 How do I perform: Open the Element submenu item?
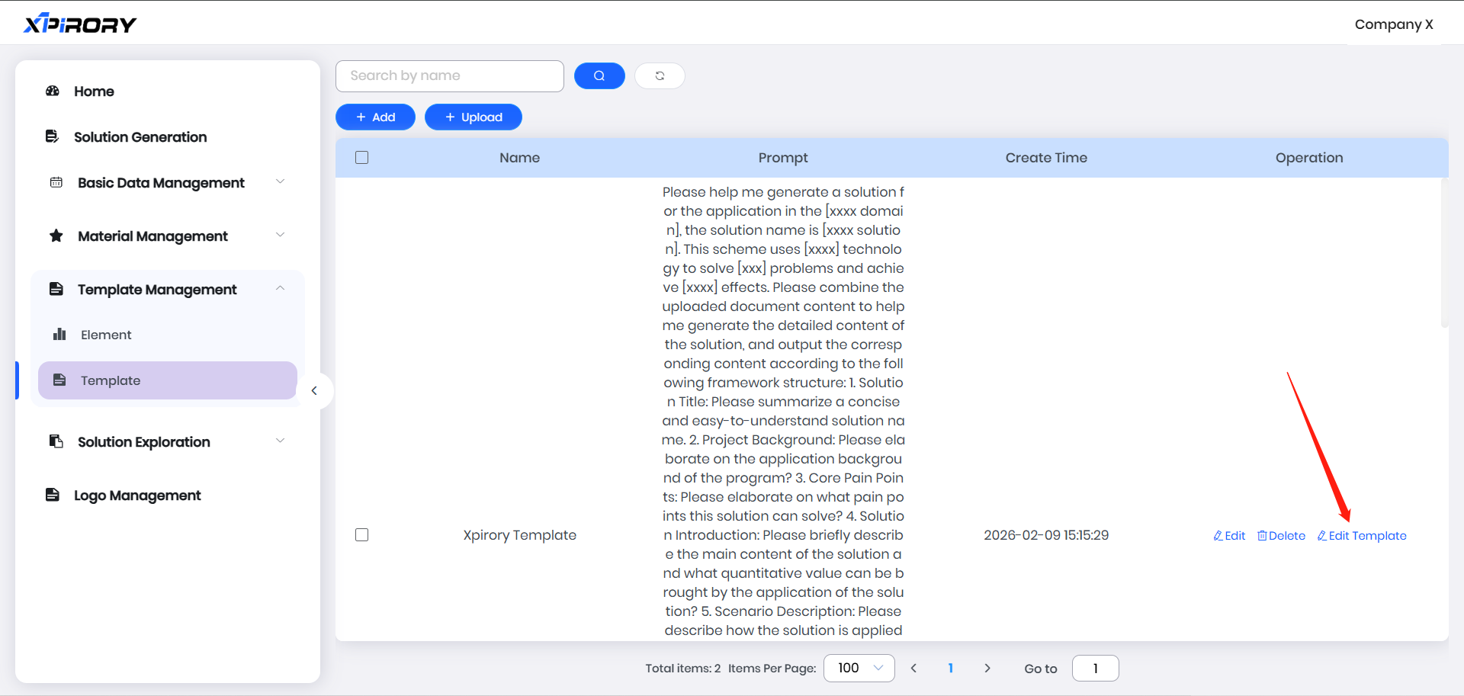pyautogui.click(x=106, y=335)
